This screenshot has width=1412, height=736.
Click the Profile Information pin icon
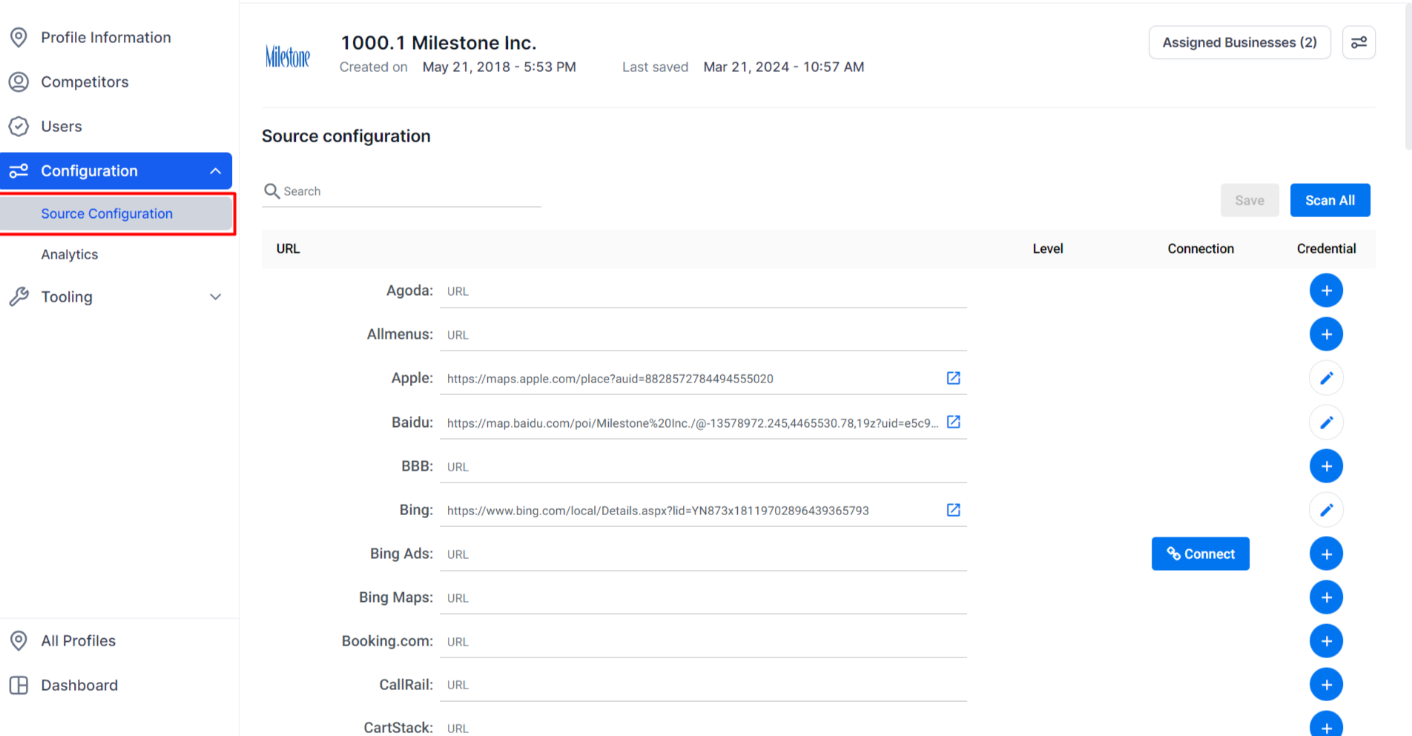19,37
